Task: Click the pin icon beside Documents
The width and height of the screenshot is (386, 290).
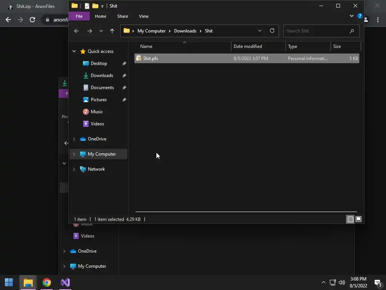Action: (x=124, y=88)
